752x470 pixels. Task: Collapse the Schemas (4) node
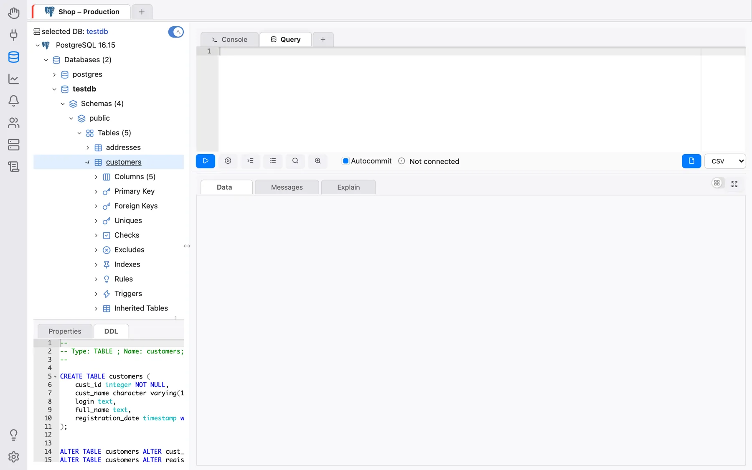[63, 104]
